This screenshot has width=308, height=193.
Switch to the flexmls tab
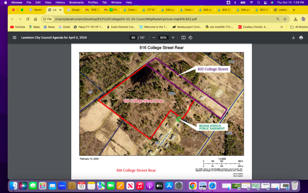click(36, 10)
